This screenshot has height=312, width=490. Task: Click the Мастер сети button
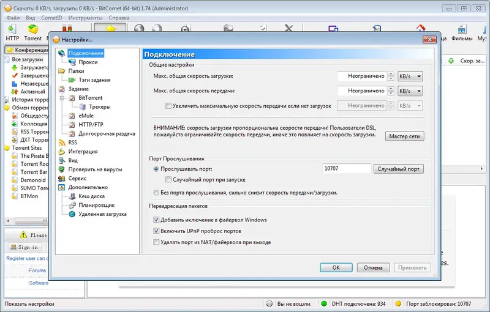404,136
